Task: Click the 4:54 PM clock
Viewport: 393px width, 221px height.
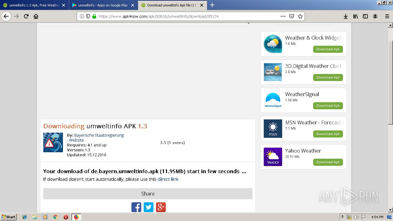Action: (377, 217)
